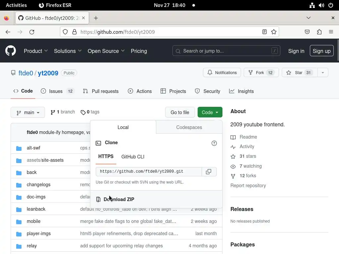Open the Firefox extensions puzzle icon
The image size is (339, 254).
[319, 32]
